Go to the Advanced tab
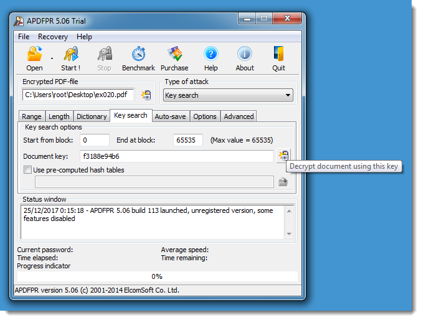The height and width of the screenshot is (320, 421). tap(239, 116)
